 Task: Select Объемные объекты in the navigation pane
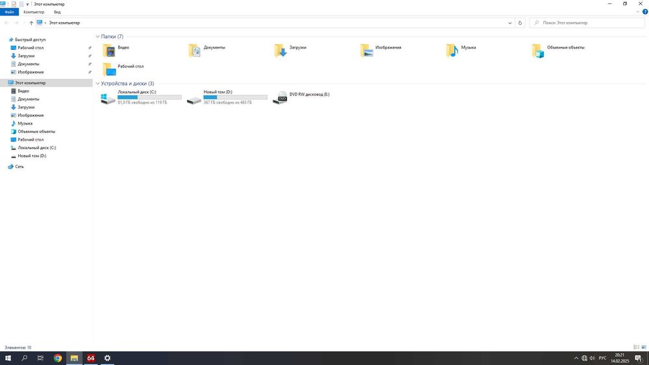[36, 132]
